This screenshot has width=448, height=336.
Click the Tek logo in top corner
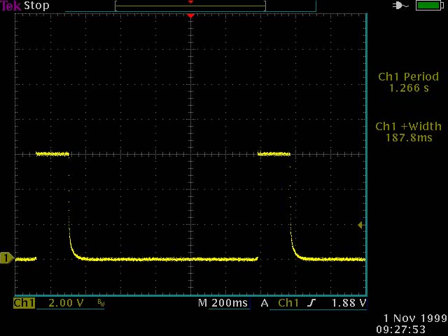coord(10,6)
